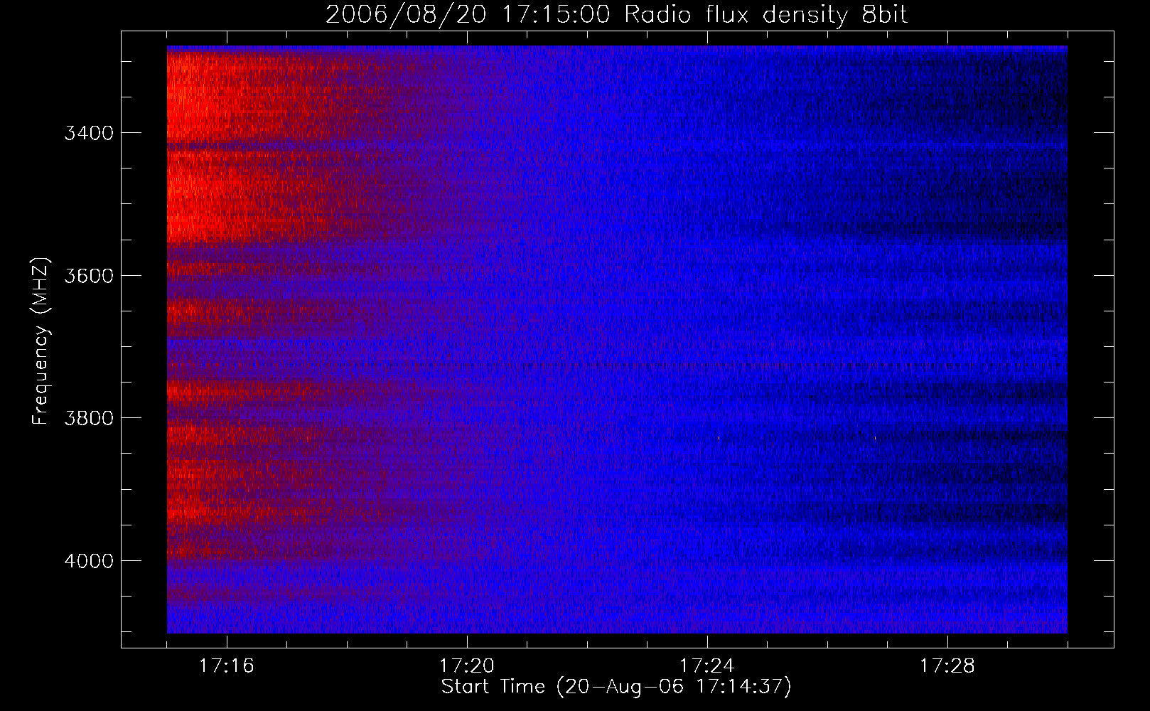The image size is (1150, 711).
Task: Click the plot title "2006/08/20 17:15:00 Radio flux density 8bit"
Action: [x=616, y=14]
